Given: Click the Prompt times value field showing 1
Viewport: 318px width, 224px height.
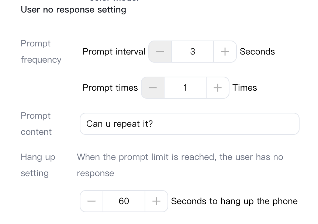Looking at the screenshot, I should [x=185, y=88].
